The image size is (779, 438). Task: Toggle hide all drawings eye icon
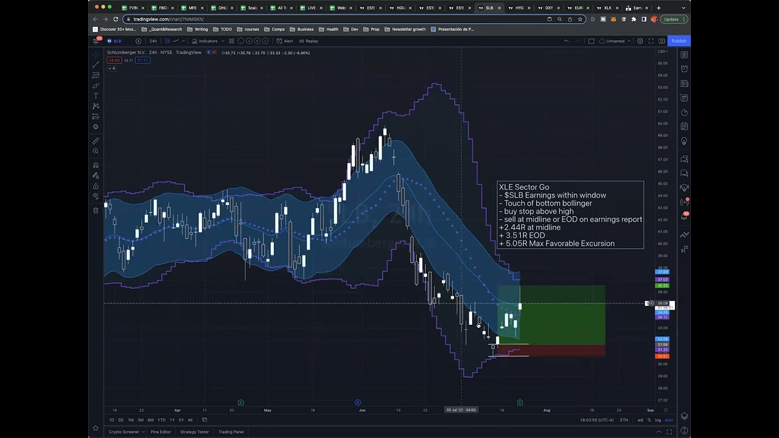[96, 196]
